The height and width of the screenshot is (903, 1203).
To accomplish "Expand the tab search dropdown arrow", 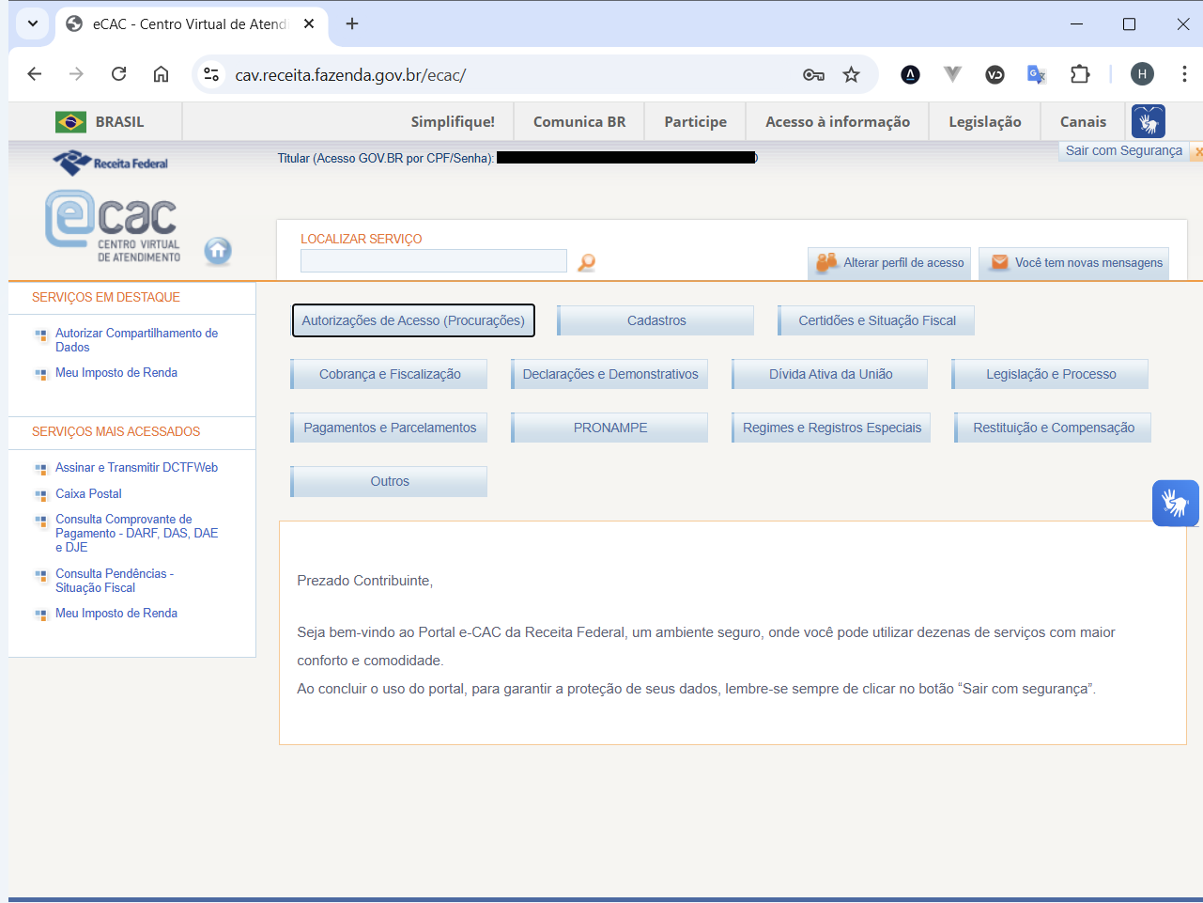I will click(33, 23).
